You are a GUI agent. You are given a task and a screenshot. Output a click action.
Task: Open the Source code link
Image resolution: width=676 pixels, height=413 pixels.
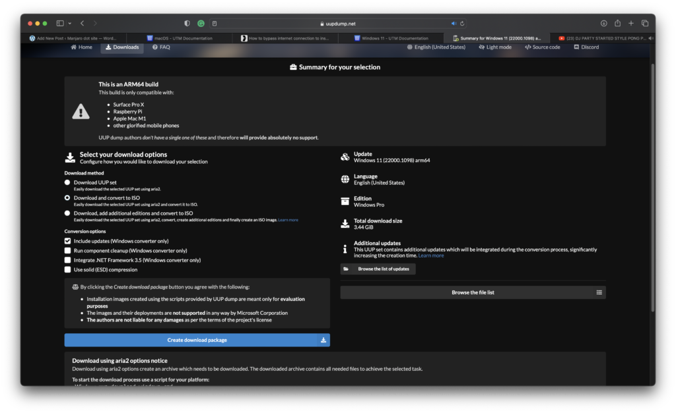point(543,47)
